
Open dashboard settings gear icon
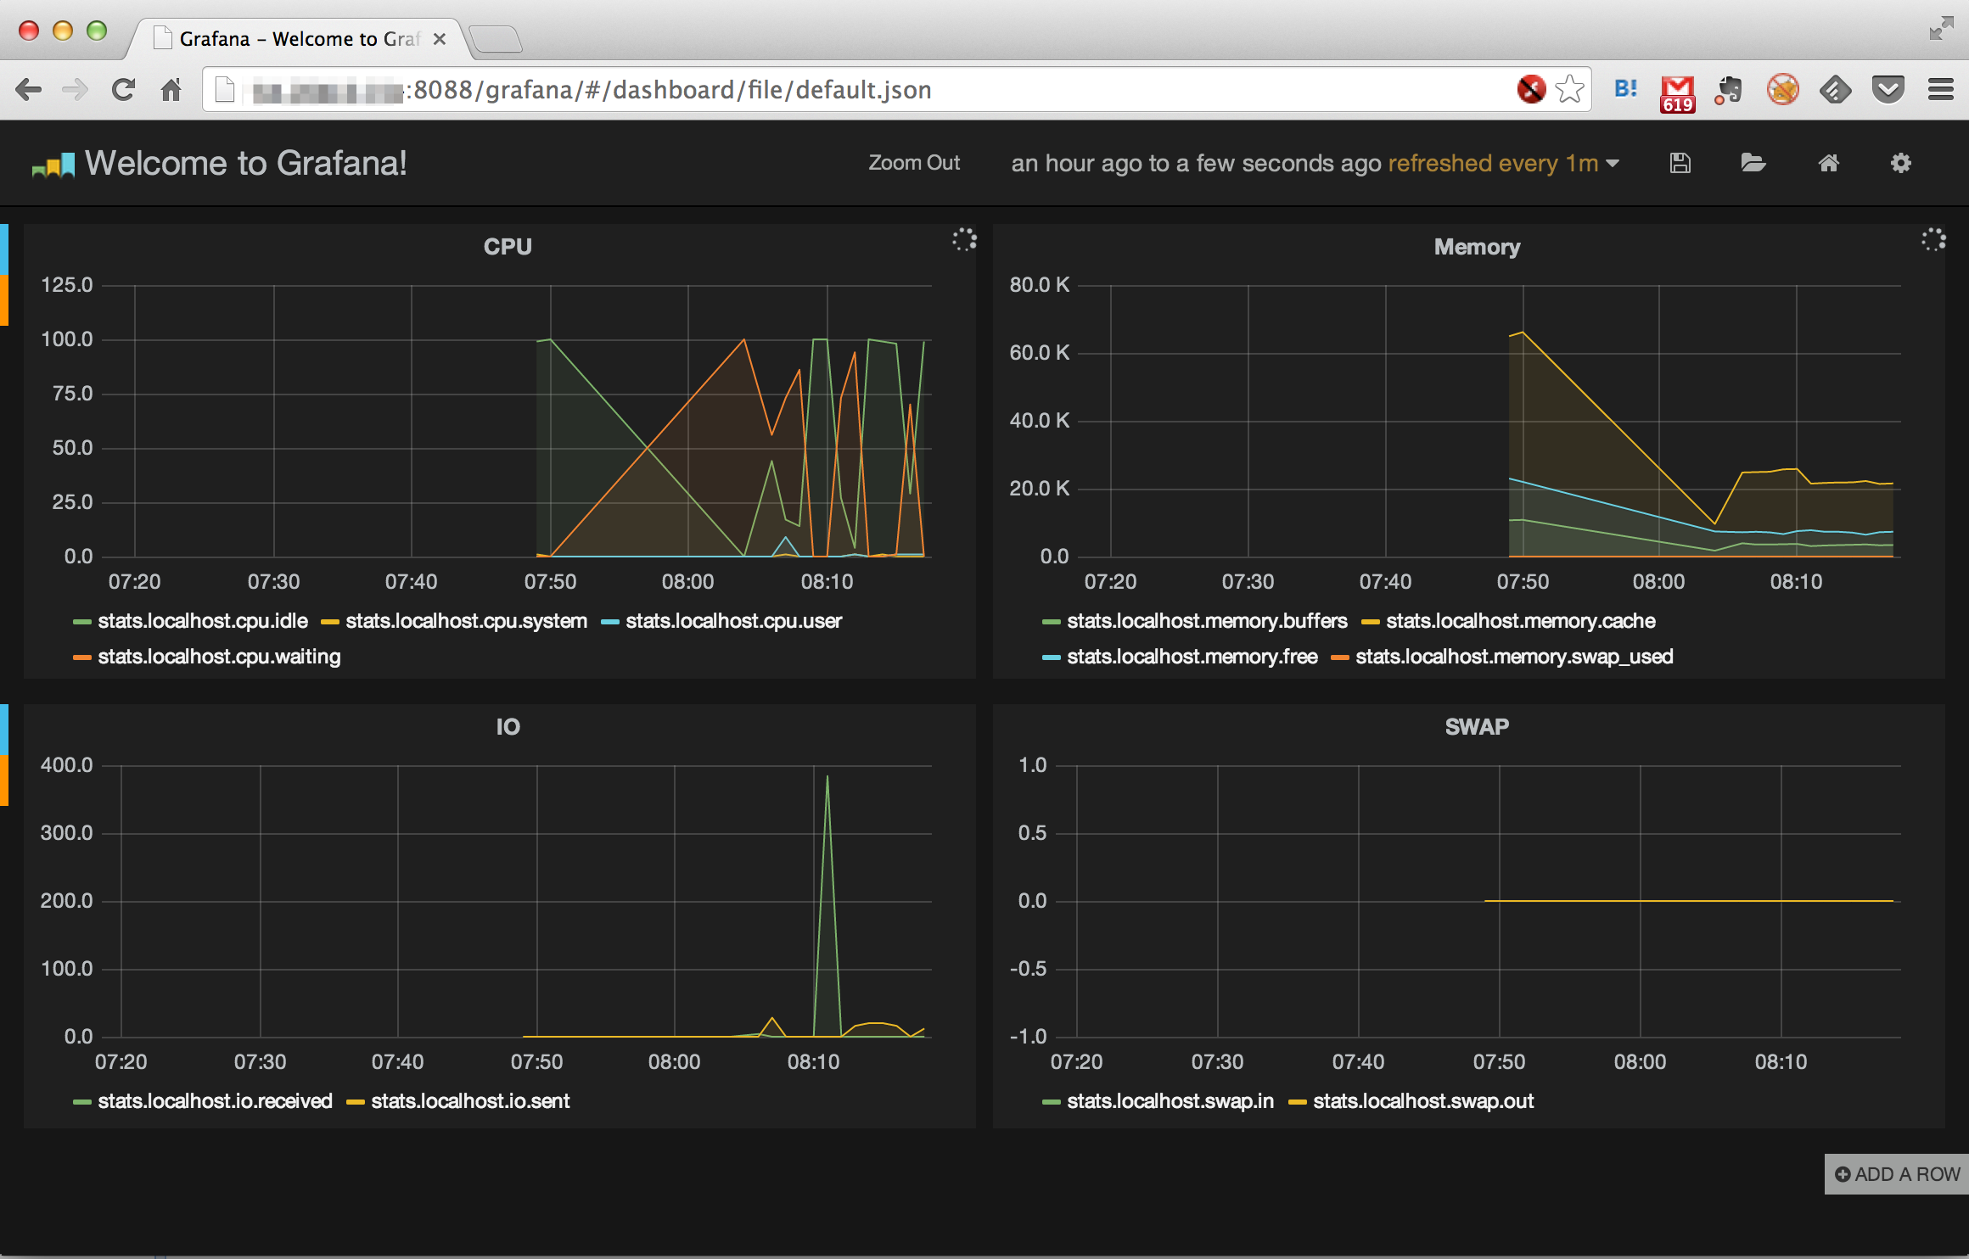1900,163
